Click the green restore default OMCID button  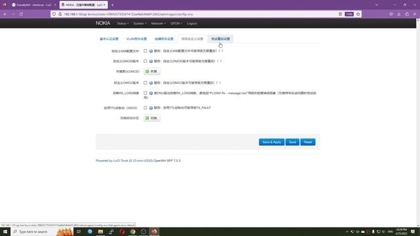coord(152,71)
